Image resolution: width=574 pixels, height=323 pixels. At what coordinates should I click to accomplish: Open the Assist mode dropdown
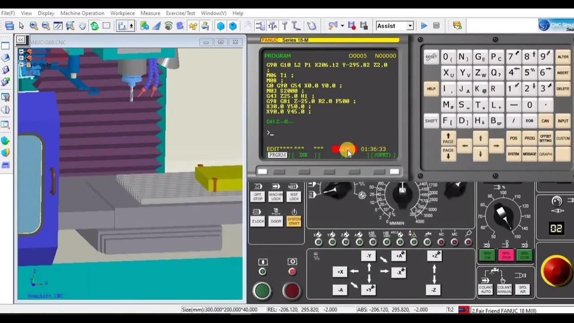tap(409, 26)
